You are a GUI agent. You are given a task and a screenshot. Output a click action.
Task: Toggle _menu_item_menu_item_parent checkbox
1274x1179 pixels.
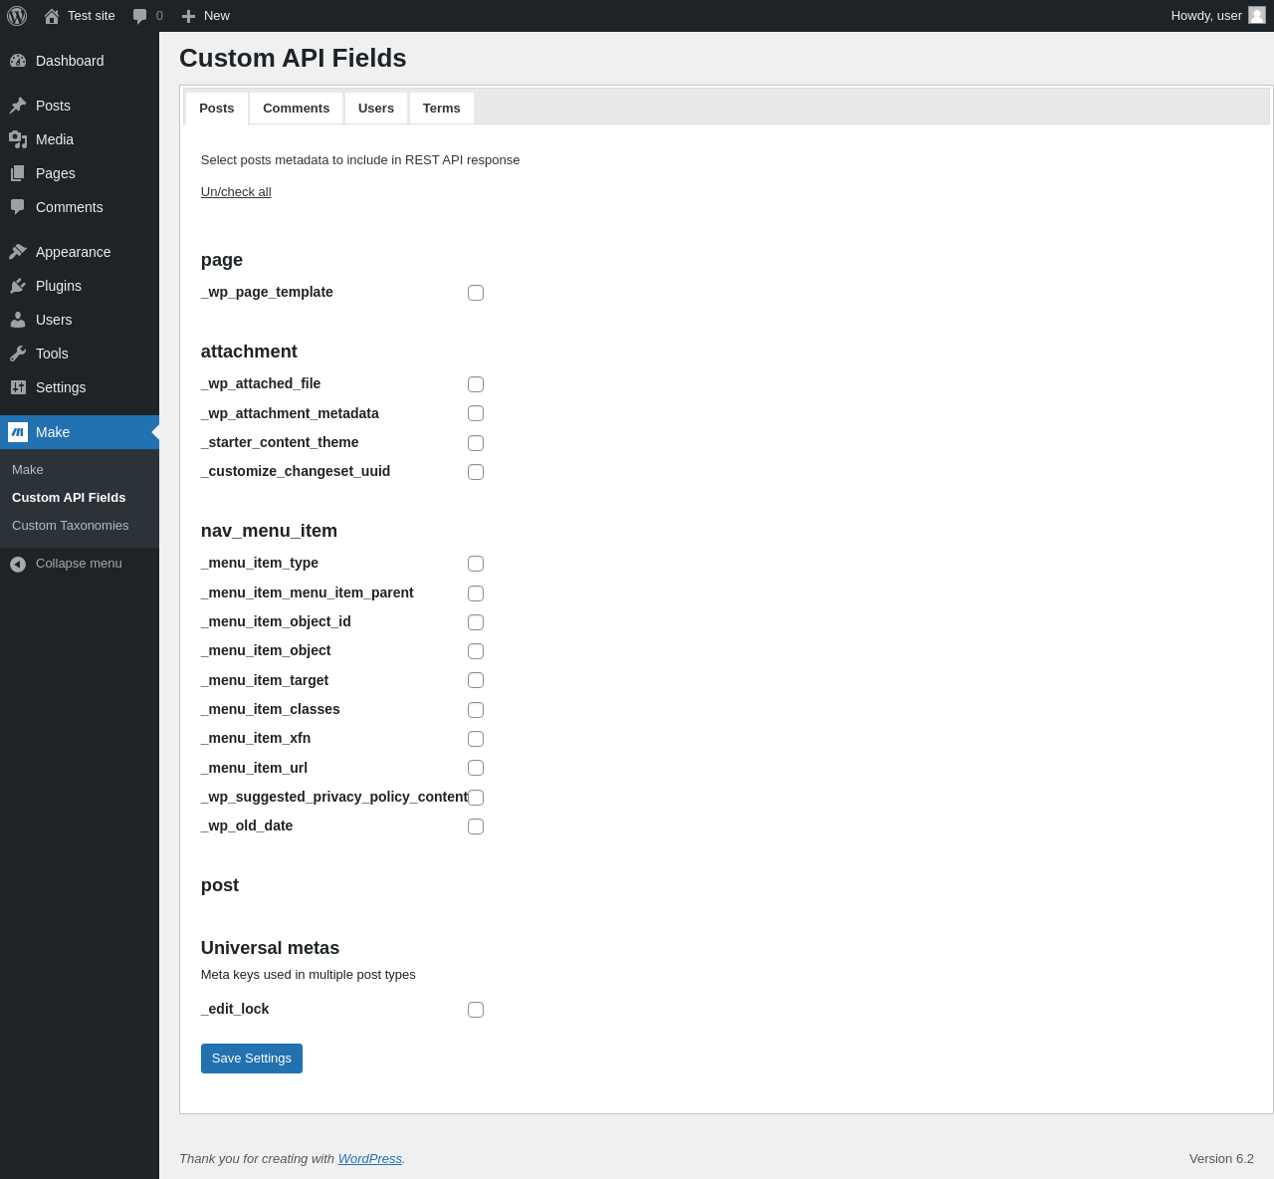click(476, 593)
